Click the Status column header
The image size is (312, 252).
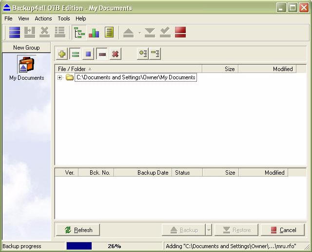(187, 172)
